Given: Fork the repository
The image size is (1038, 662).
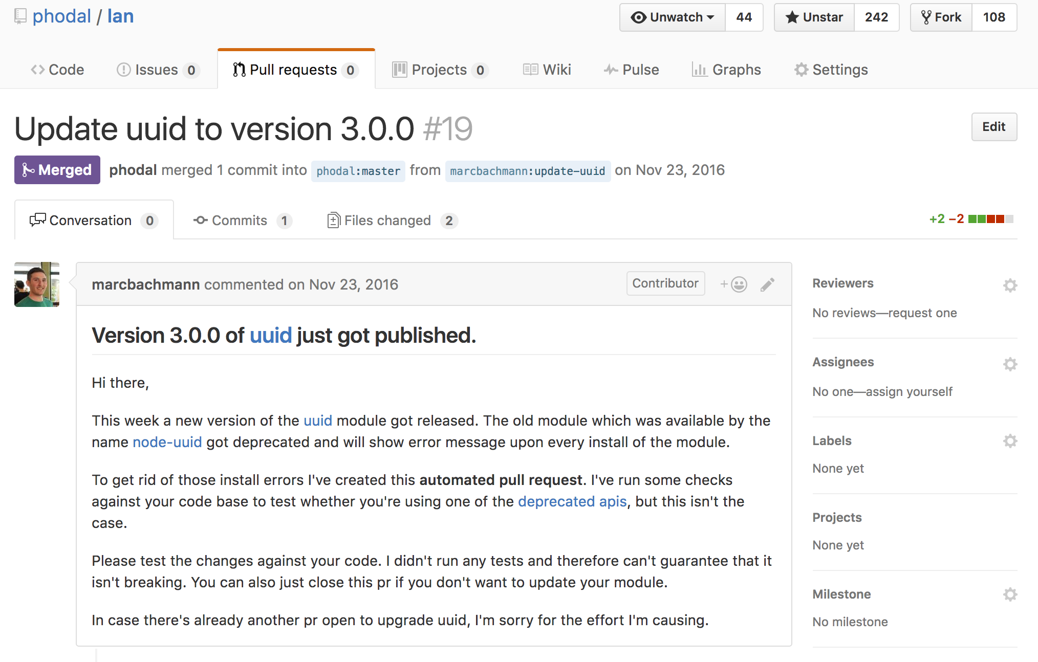Looking at the screenshot, I should tap(941, 17).
